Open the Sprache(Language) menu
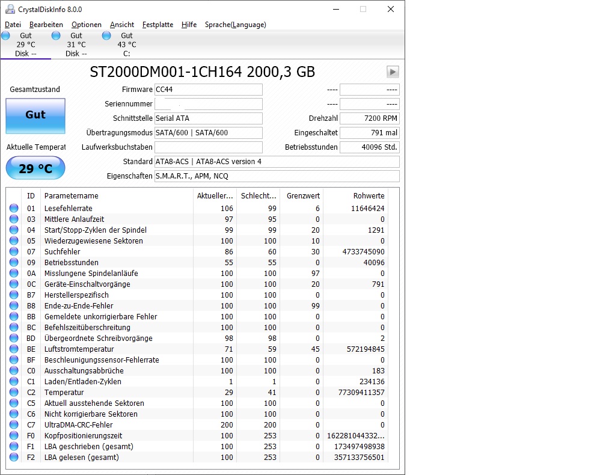This screenshot has height=475, width=606. click(236, 25)
